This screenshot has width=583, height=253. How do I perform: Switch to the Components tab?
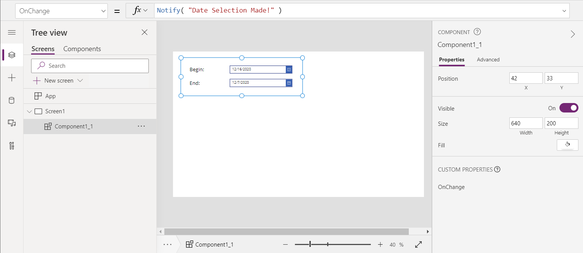click(x=82, y=49)
